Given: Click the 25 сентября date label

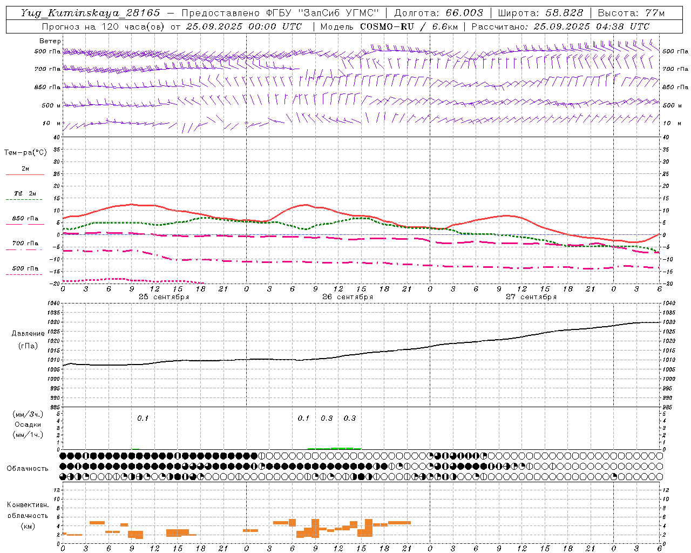Looking at the screenshot, I should point(164,297).
